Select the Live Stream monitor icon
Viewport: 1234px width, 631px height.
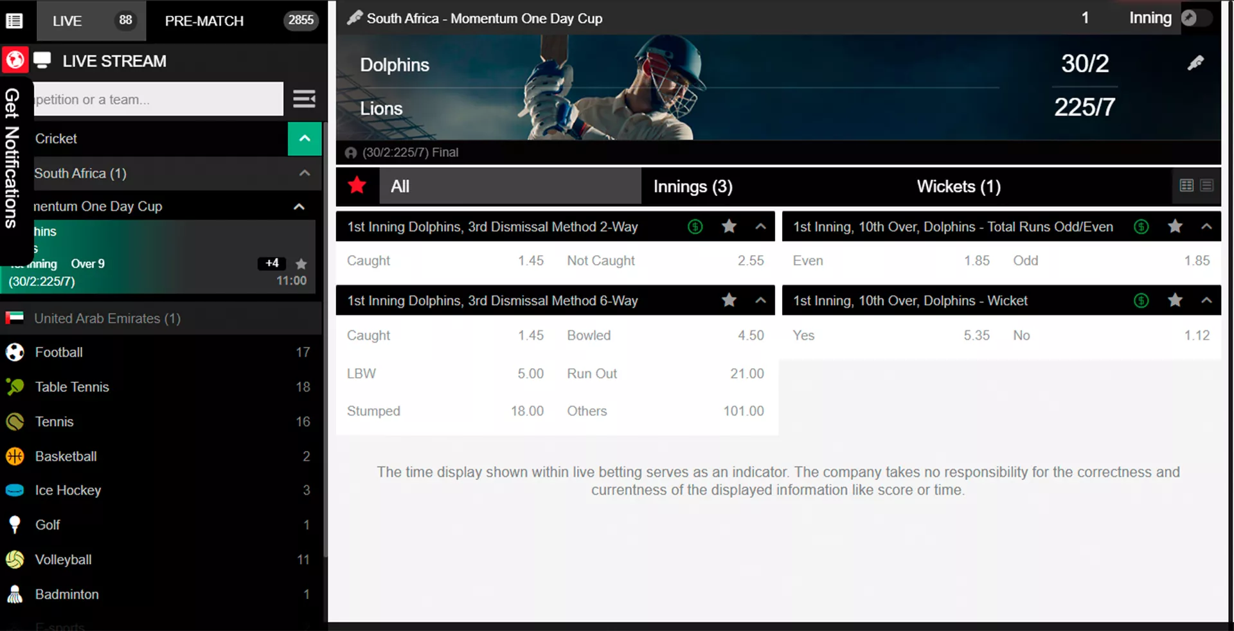41,59
